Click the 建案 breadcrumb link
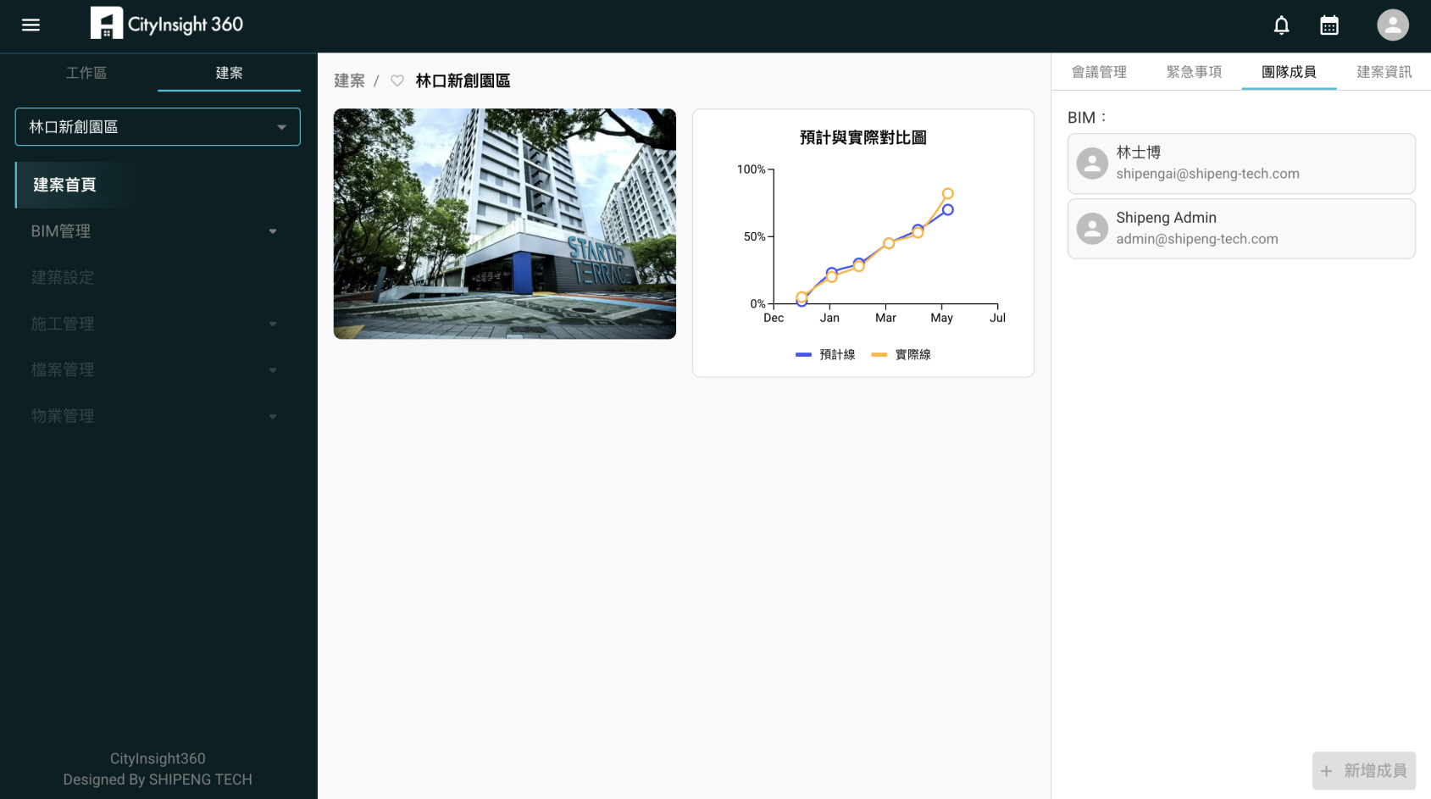 (349, 81)
